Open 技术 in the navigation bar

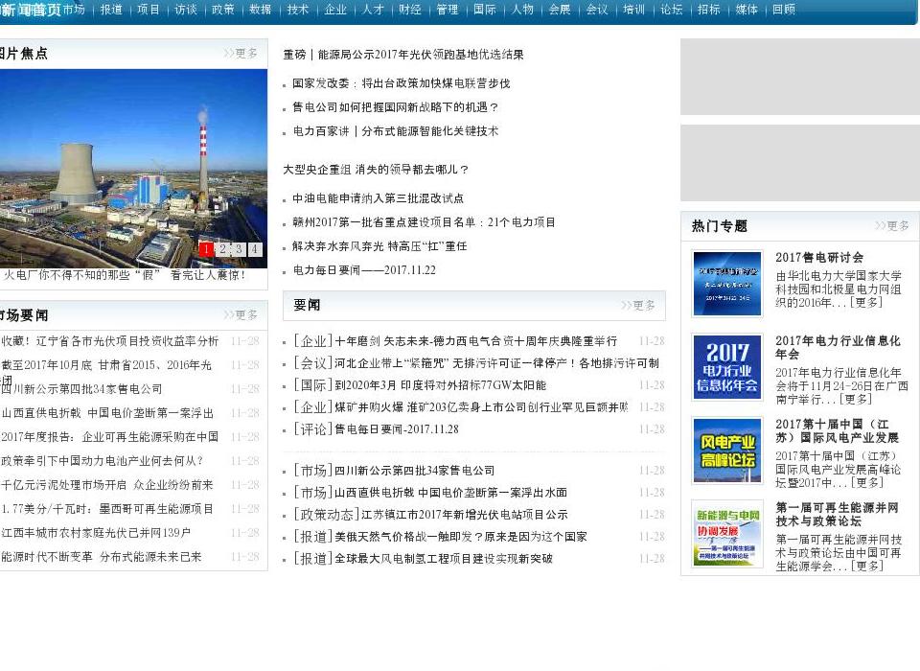click(x=298, y=10)
